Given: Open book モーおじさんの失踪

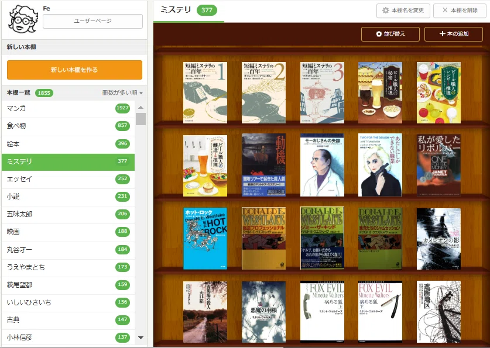Looking at the screenshot, I should pyautogui.click(x=322, y=165).
